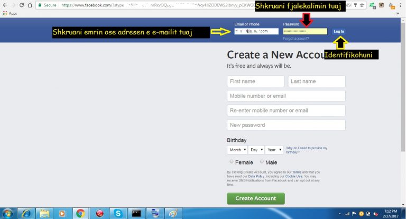The image size is (406, 219).
Task: Switch to Google Chrome in taskbar
Action: 80,213
